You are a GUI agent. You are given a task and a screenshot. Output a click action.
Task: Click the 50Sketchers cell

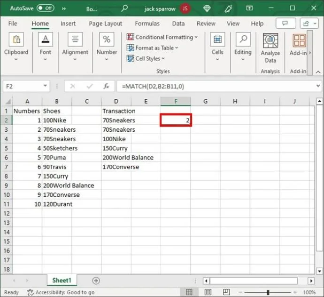(60, 148)
